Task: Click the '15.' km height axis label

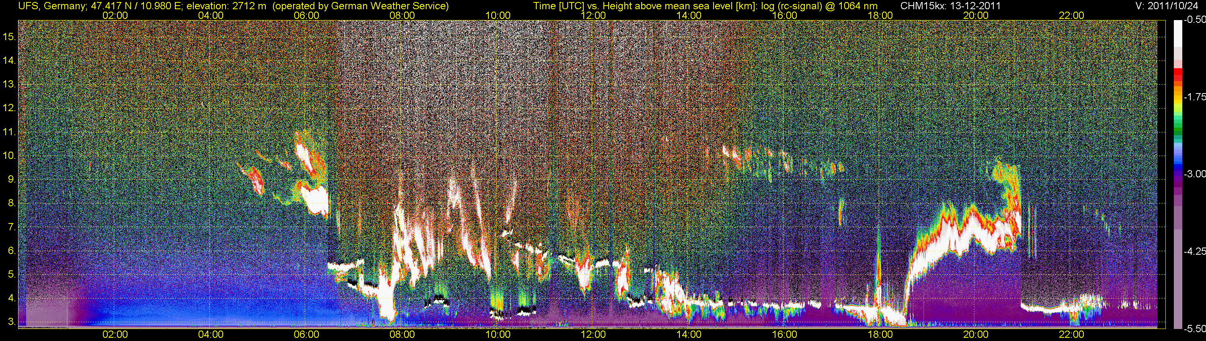Action: [x=9, y=37]
